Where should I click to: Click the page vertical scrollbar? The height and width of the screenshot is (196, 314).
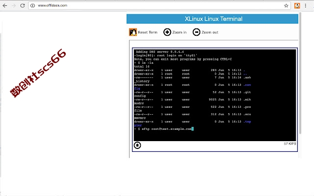tap(300, 73)
